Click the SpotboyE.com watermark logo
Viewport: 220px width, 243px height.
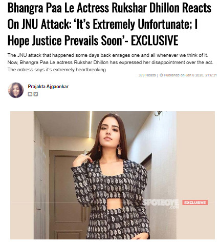click(x=161, y=204)
